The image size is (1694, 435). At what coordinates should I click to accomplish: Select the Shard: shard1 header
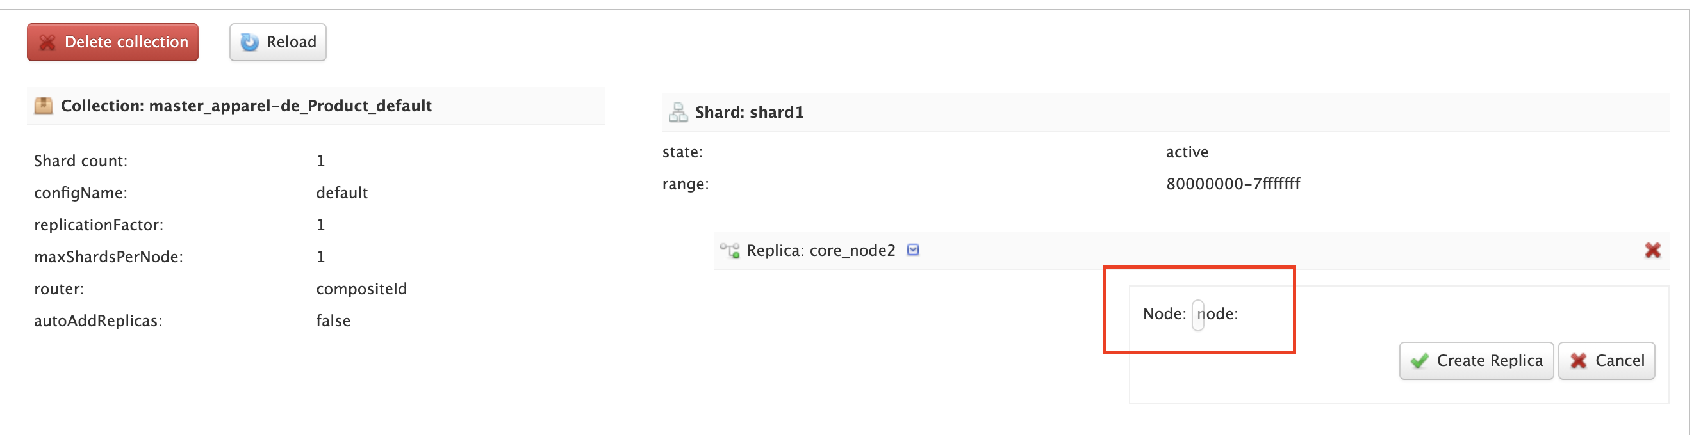749,112
